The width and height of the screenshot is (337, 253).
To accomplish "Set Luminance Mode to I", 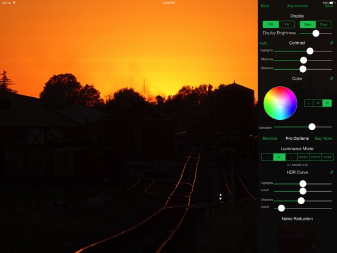I will (267, 157).
